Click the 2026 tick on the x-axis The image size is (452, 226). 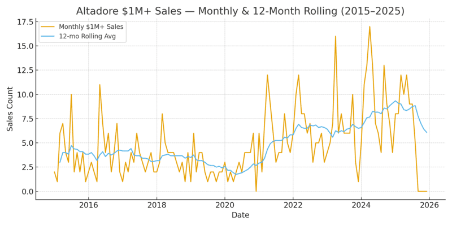coord(429,204)
